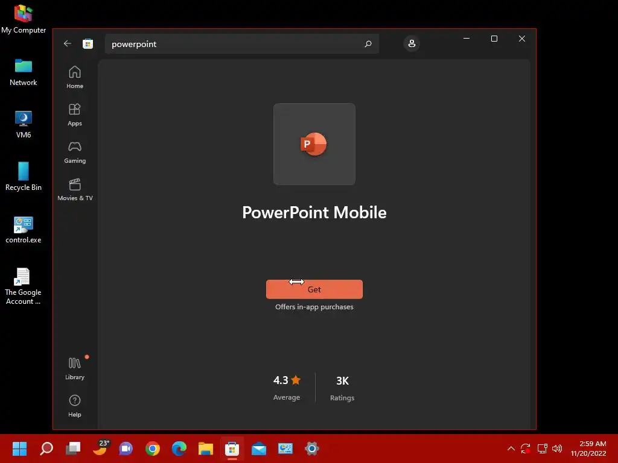618x463 pixels.
Task: Click the 3K Ratings count
Action: point(342,388)
